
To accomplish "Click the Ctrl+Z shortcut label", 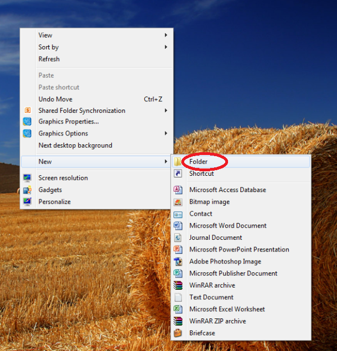I will coord(153,99).
